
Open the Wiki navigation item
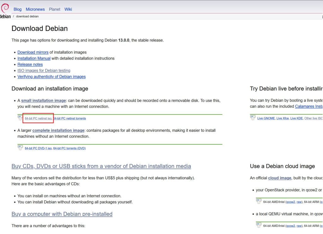[x=68, y=9]
